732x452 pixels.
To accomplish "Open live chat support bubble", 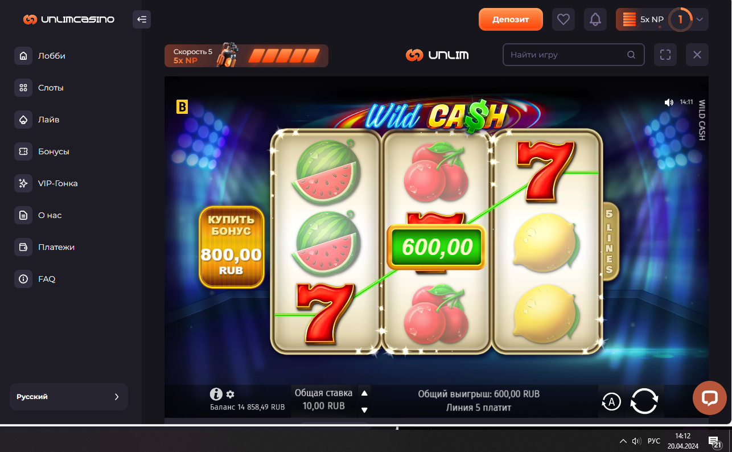I will (x=709, y=398).
